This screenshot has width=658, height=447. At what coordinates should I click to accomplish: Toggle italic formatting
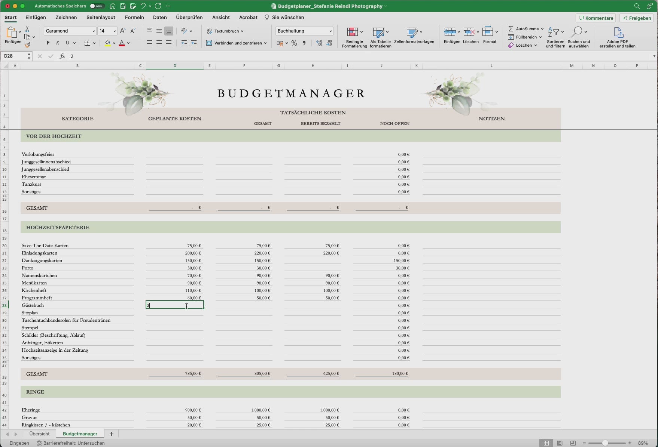click(58, 43)
